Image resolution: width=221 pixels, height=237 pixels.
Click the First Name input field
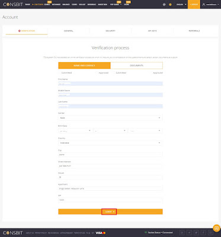(110, 84)
